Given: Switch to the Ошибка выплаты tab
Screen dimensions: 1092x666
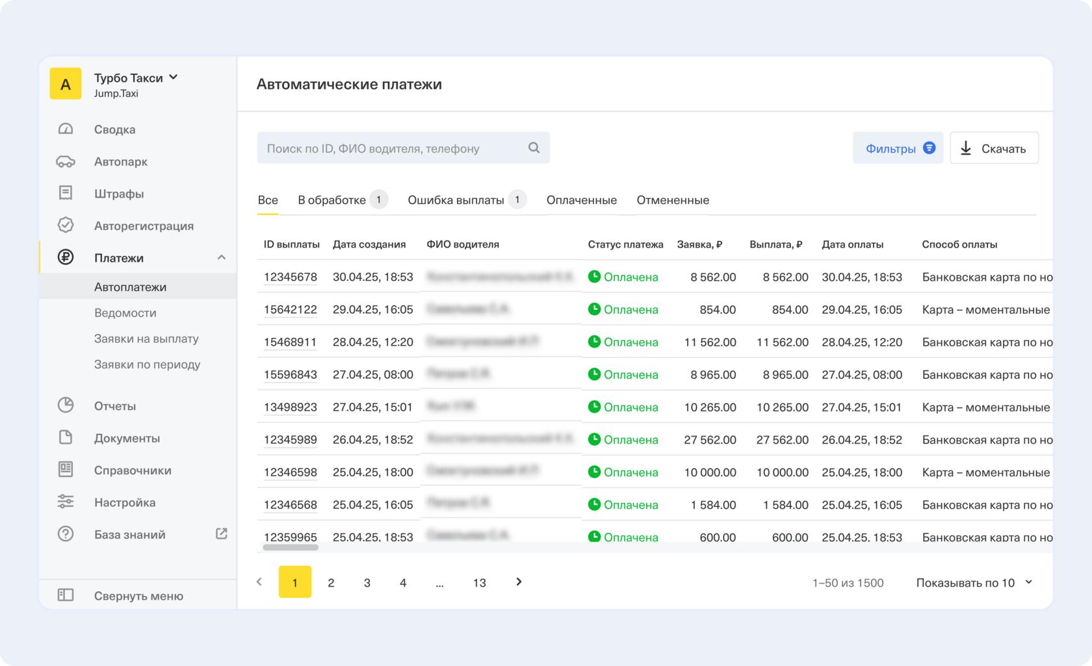Looking at the screenshot, I should tap(456, 200).
